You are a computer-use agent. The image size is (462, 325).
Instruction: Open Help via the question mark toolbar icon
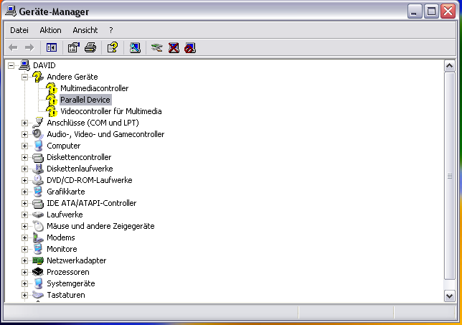pos(112,48)
